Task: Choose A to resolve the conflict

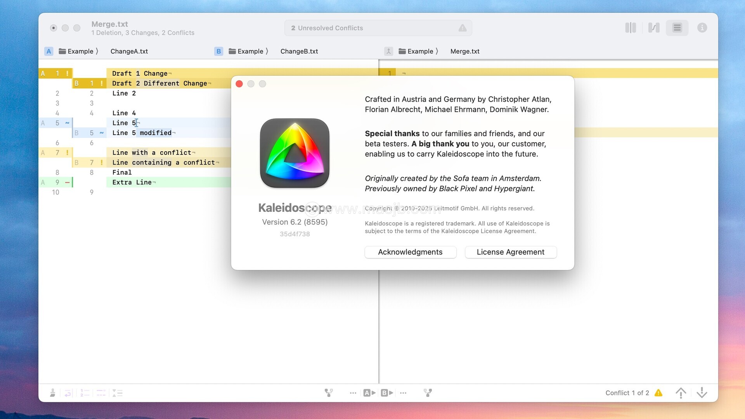Action: coord(369,393)
